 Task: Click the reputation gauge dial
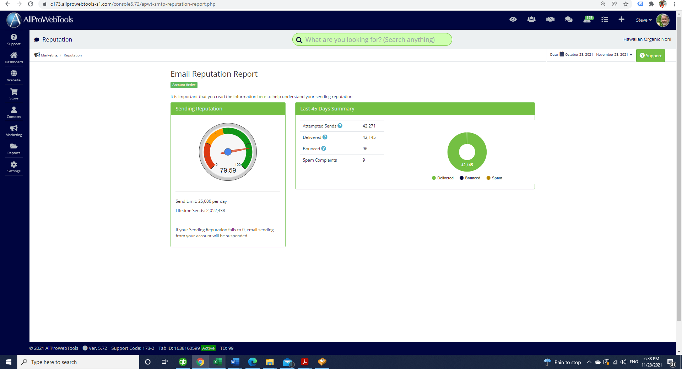[x=228, y=152]
